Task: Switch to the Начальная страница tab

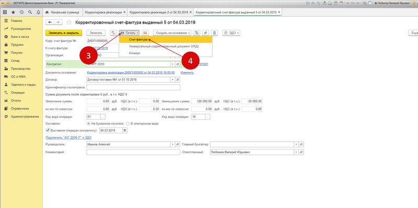Action: point(62,12)
